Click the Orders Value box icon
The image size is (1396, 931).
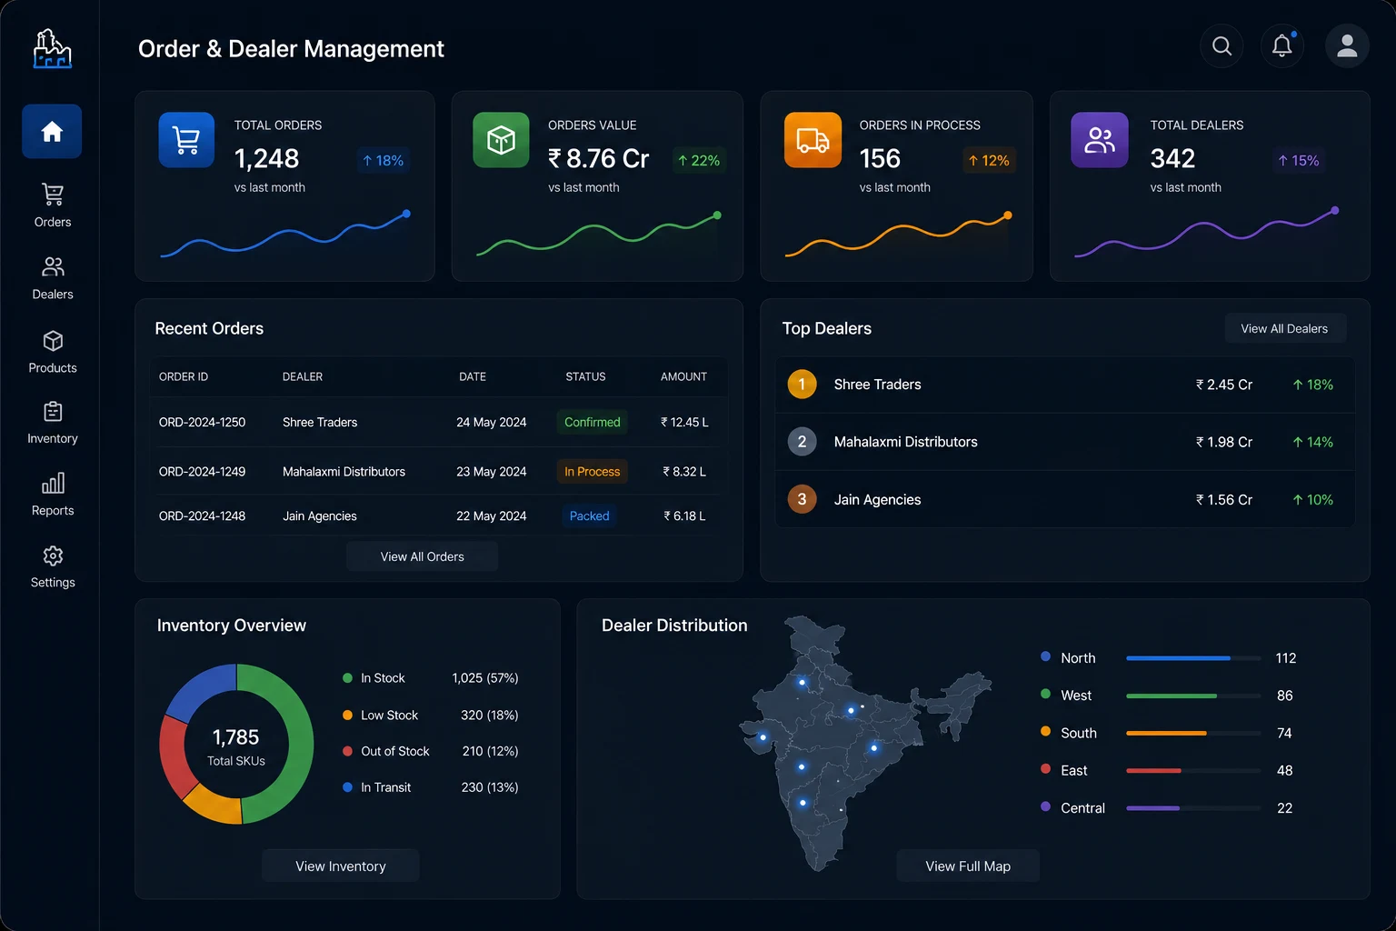(501, 140)
